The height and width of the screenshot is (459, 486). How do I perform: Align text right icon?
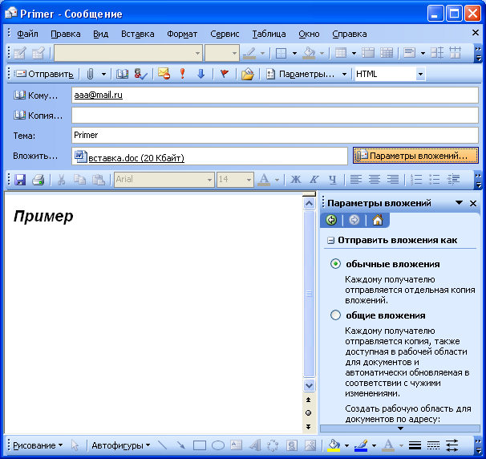393,180
